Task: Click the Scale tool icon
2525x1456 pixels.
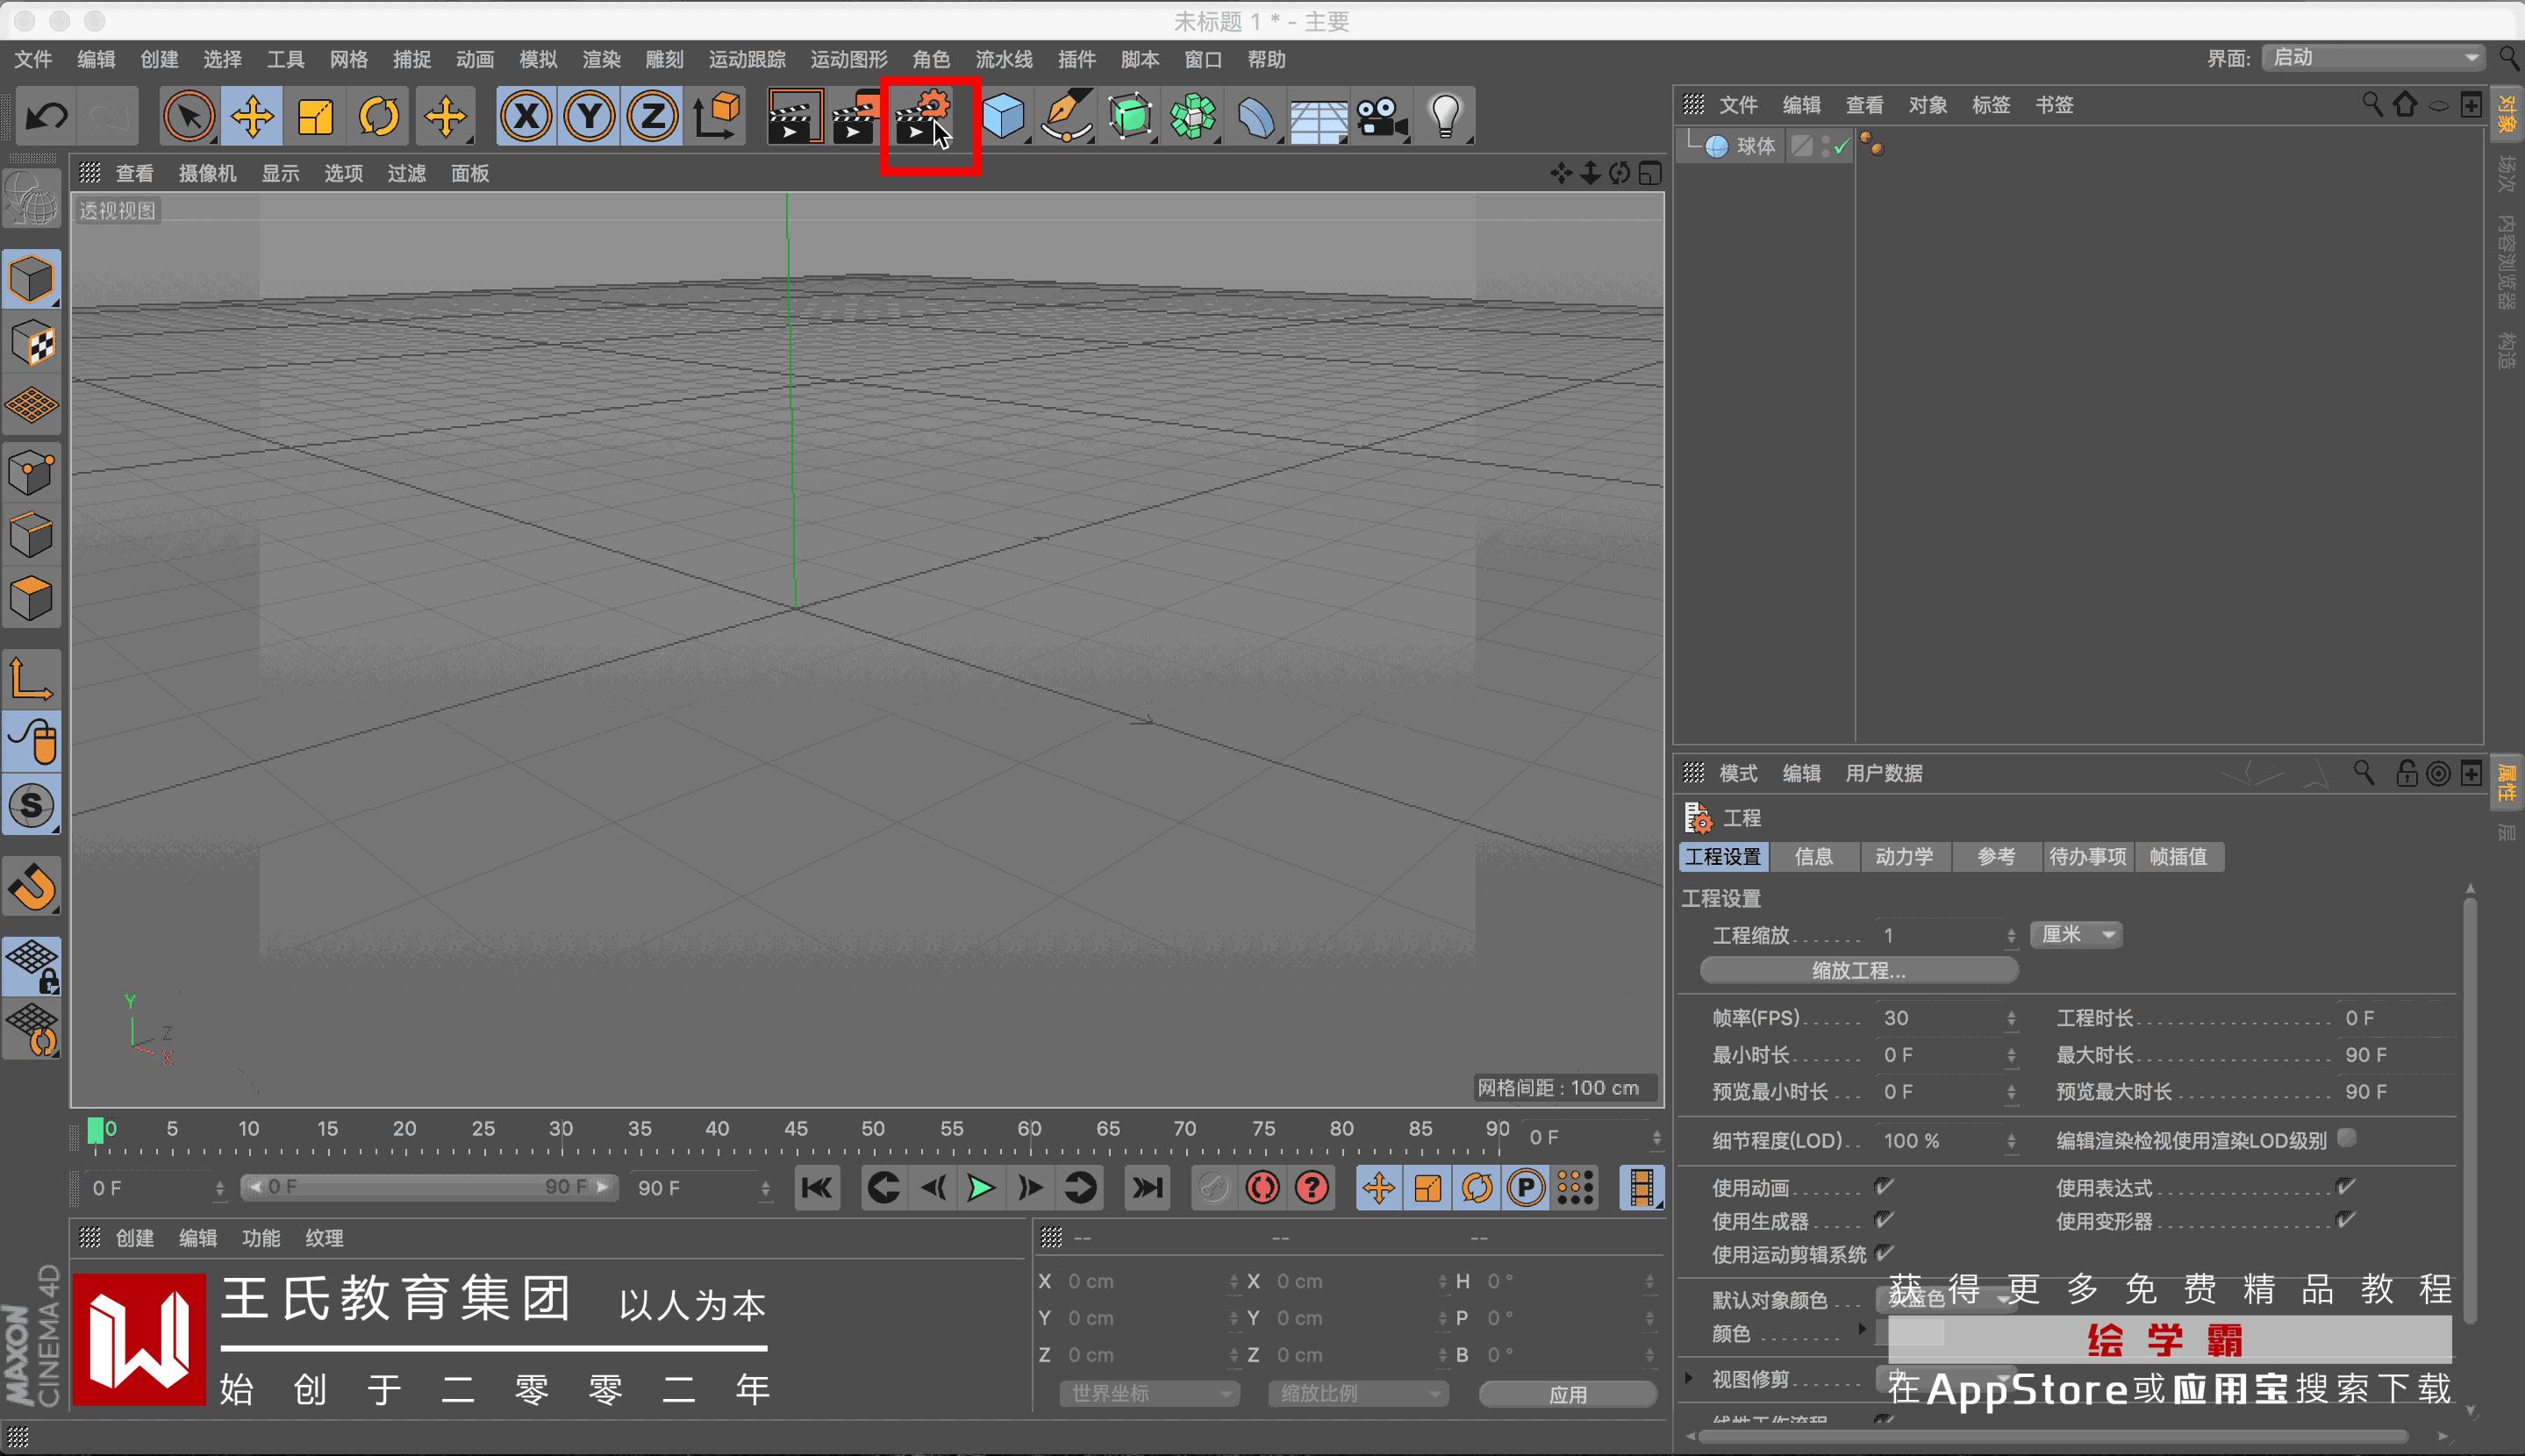Action: coord(316,117)
